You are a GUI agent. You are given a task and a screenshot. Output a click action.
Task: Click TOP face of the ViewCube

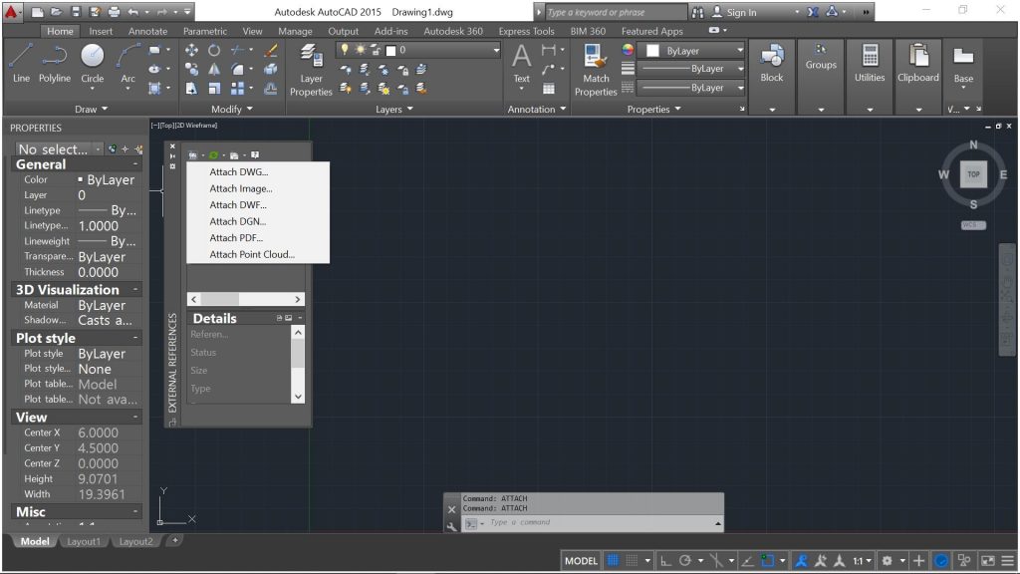point(973,173)
